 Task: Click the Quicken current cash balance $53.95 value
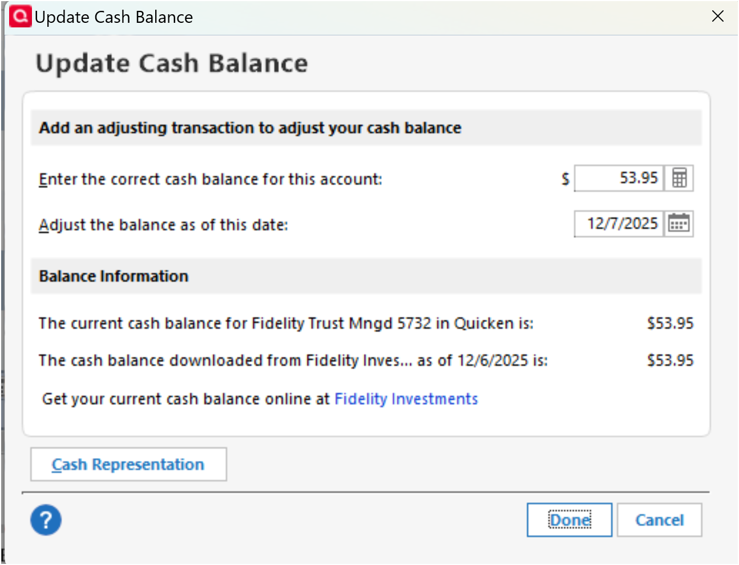pyautogui.click(x=670, y=323)
